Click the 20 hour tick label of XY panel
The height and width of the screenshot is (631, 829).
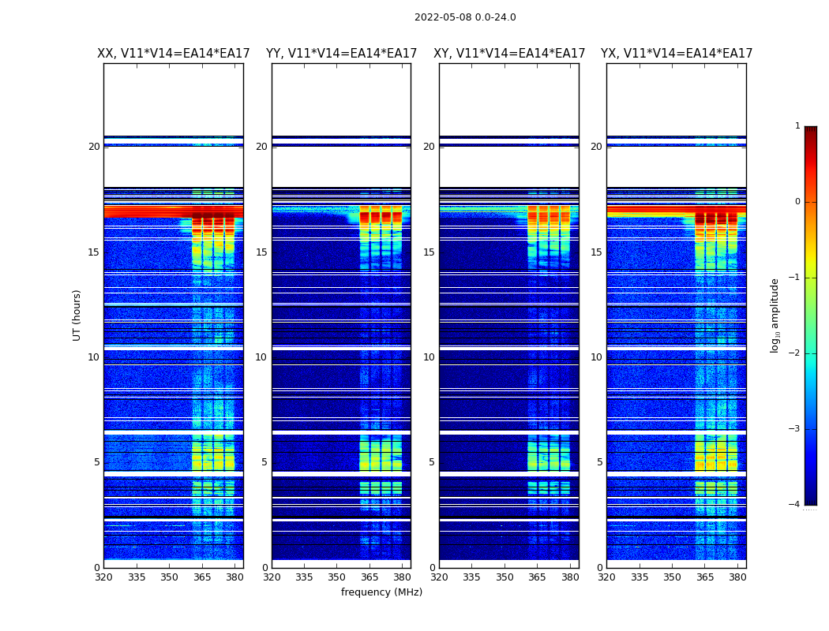[x=429, y=146]
